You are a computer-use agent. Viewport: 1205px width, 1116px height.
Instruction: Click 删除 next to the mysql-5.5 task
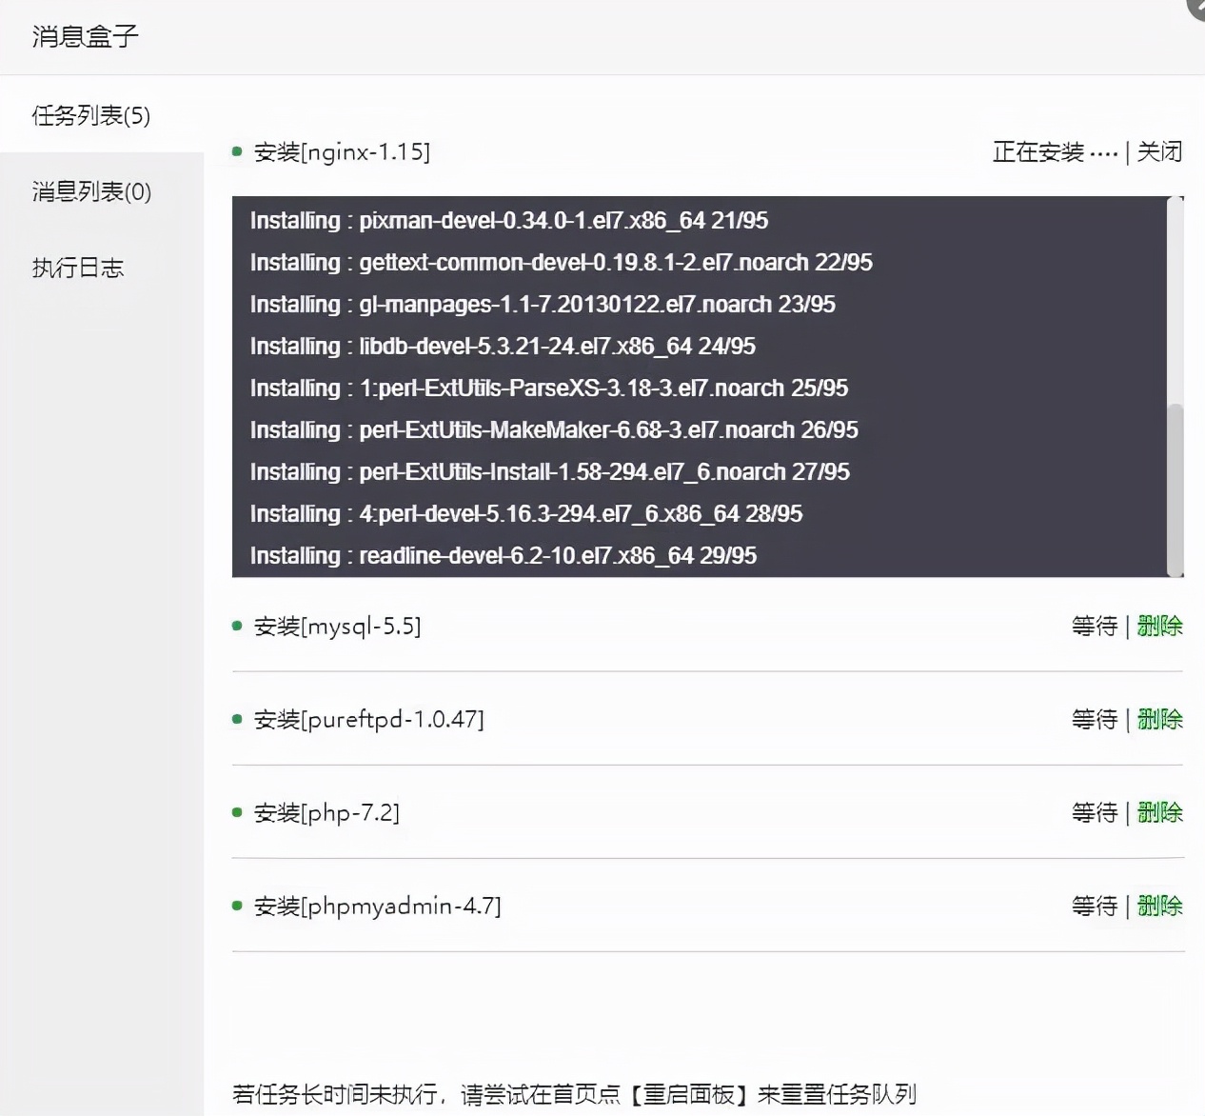point(1159,626)
